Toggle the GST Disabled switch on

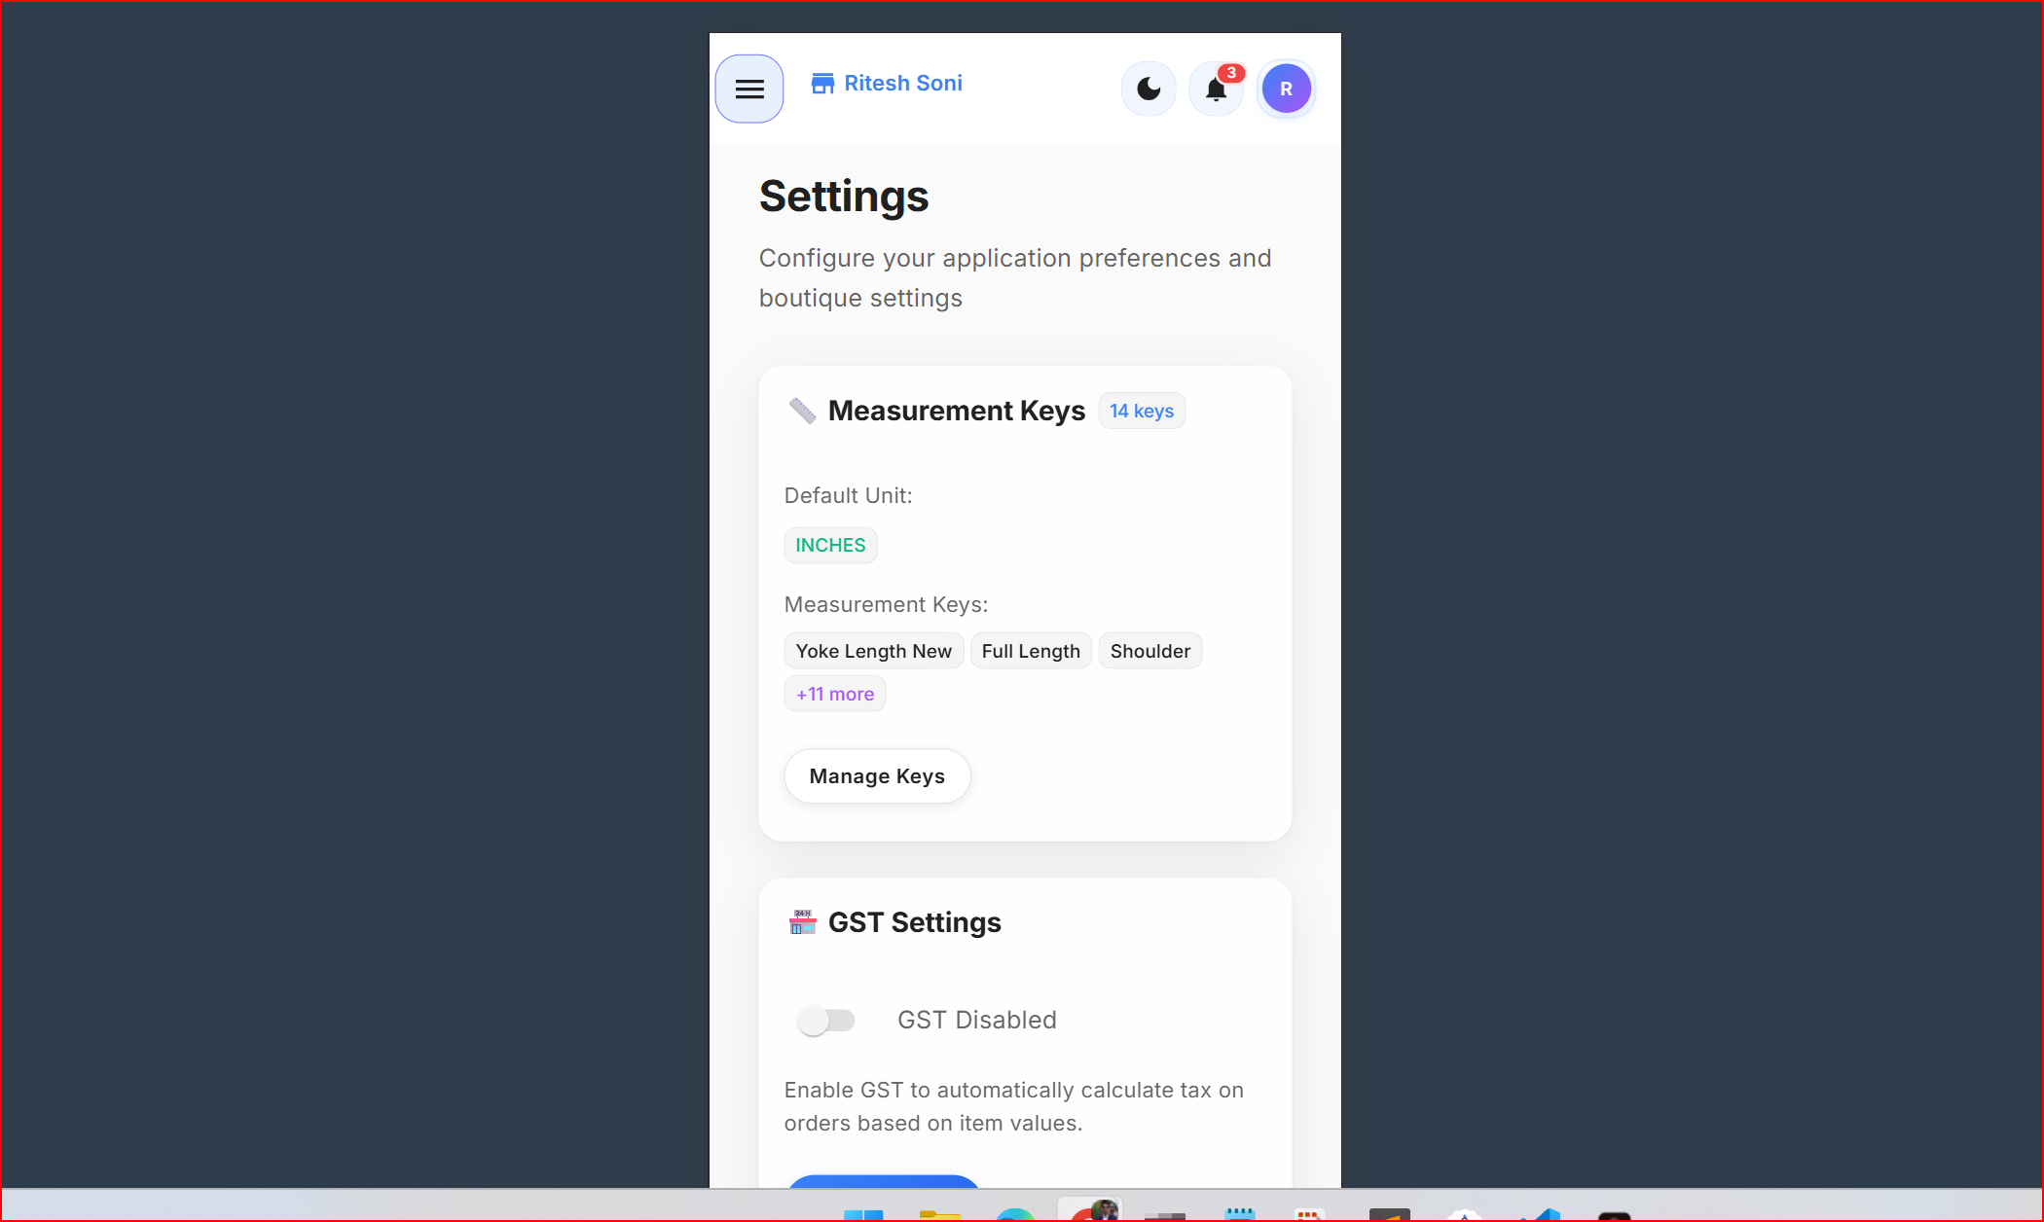pos(825,1020)
